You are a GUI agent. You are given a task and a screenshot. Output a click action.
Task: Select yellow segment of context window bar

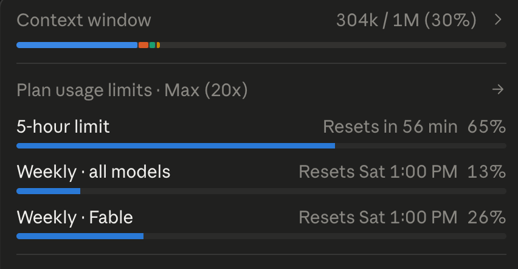tap(158, 45)
